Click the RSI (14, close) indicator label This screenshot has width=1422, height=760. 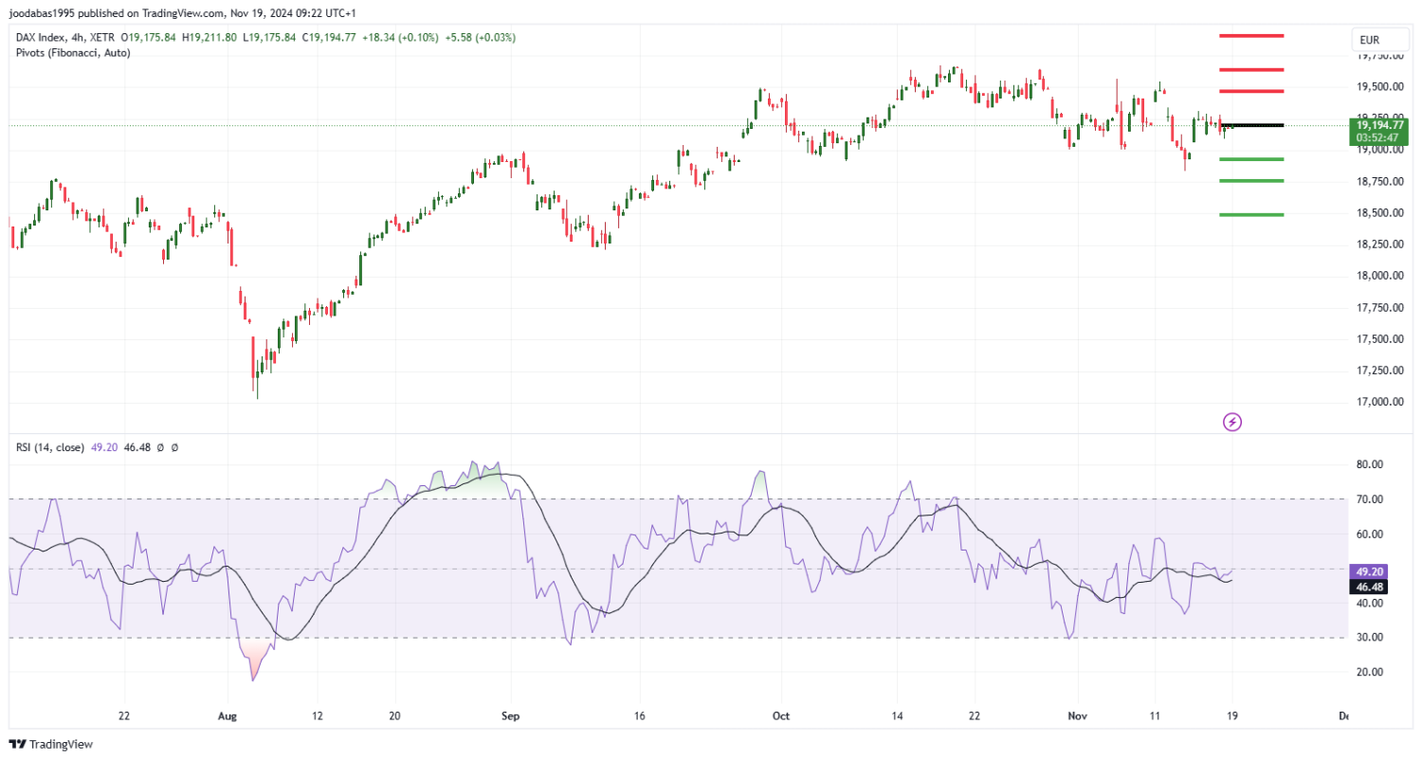coord(50,446)
